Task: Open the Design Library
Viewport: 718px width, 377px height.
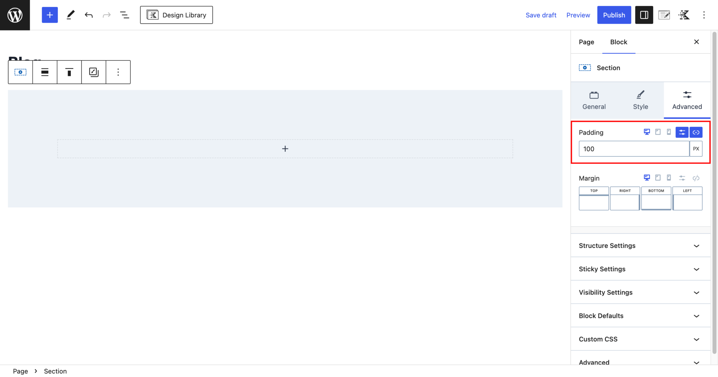Action: 176,15
